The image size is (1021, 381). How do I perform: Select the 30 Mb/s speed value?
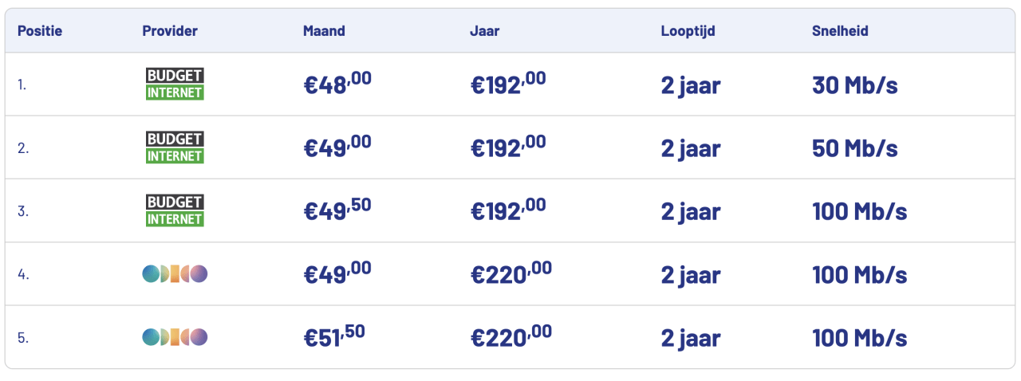click(x=854, y=84)
